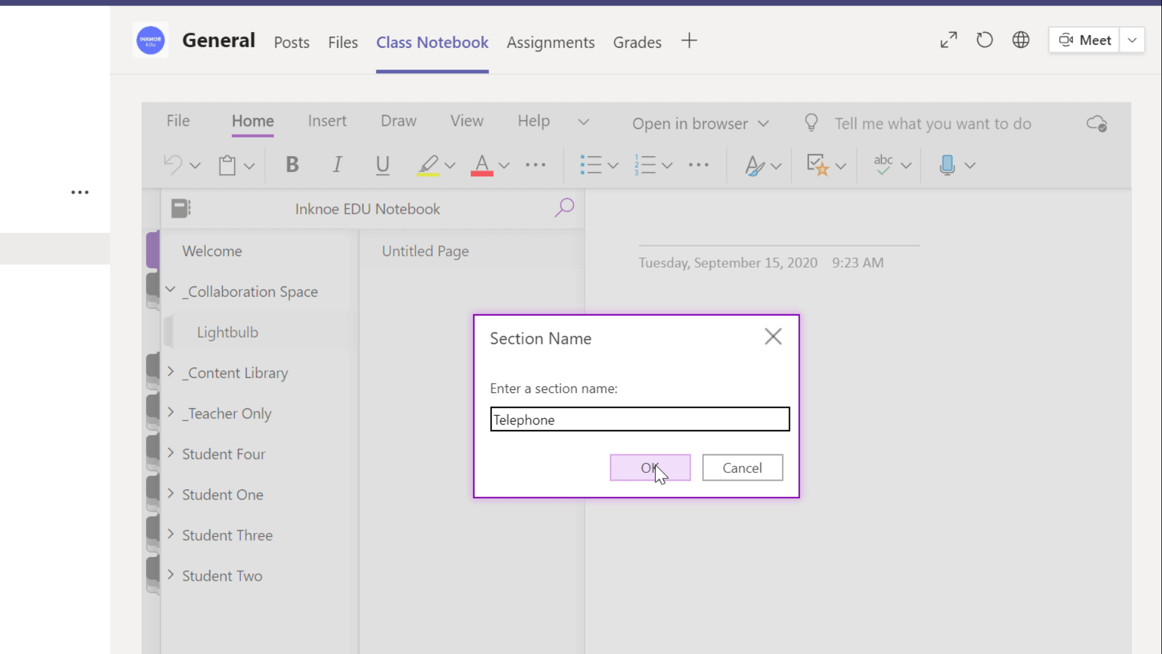Open the more formatting options dropdown
The height and width of the screenshot is (654, 1162).
click(536, 165)
